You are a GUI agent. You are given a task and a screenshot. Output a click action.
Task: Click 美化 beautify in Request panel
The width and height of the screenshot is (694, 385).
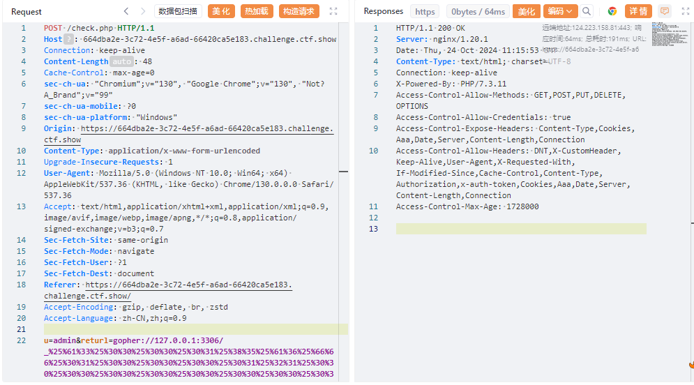221,11
